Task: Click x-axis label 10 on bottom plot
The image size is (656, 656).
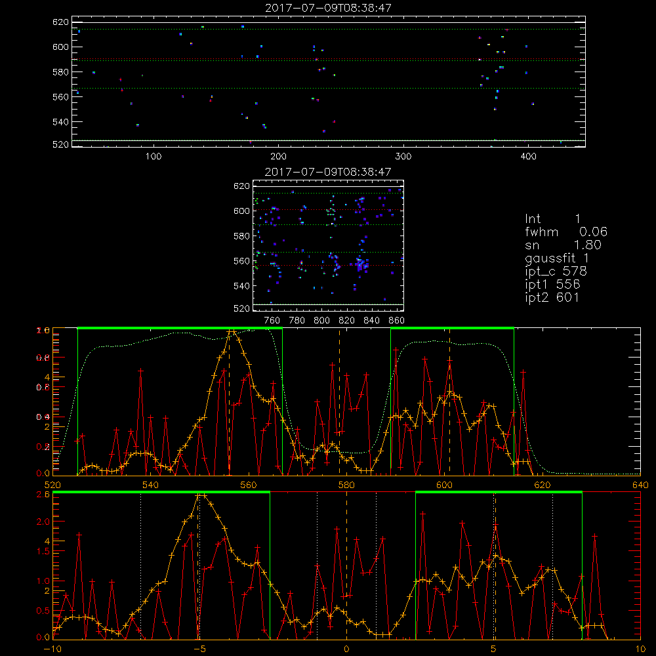Action: coord(640,649)
